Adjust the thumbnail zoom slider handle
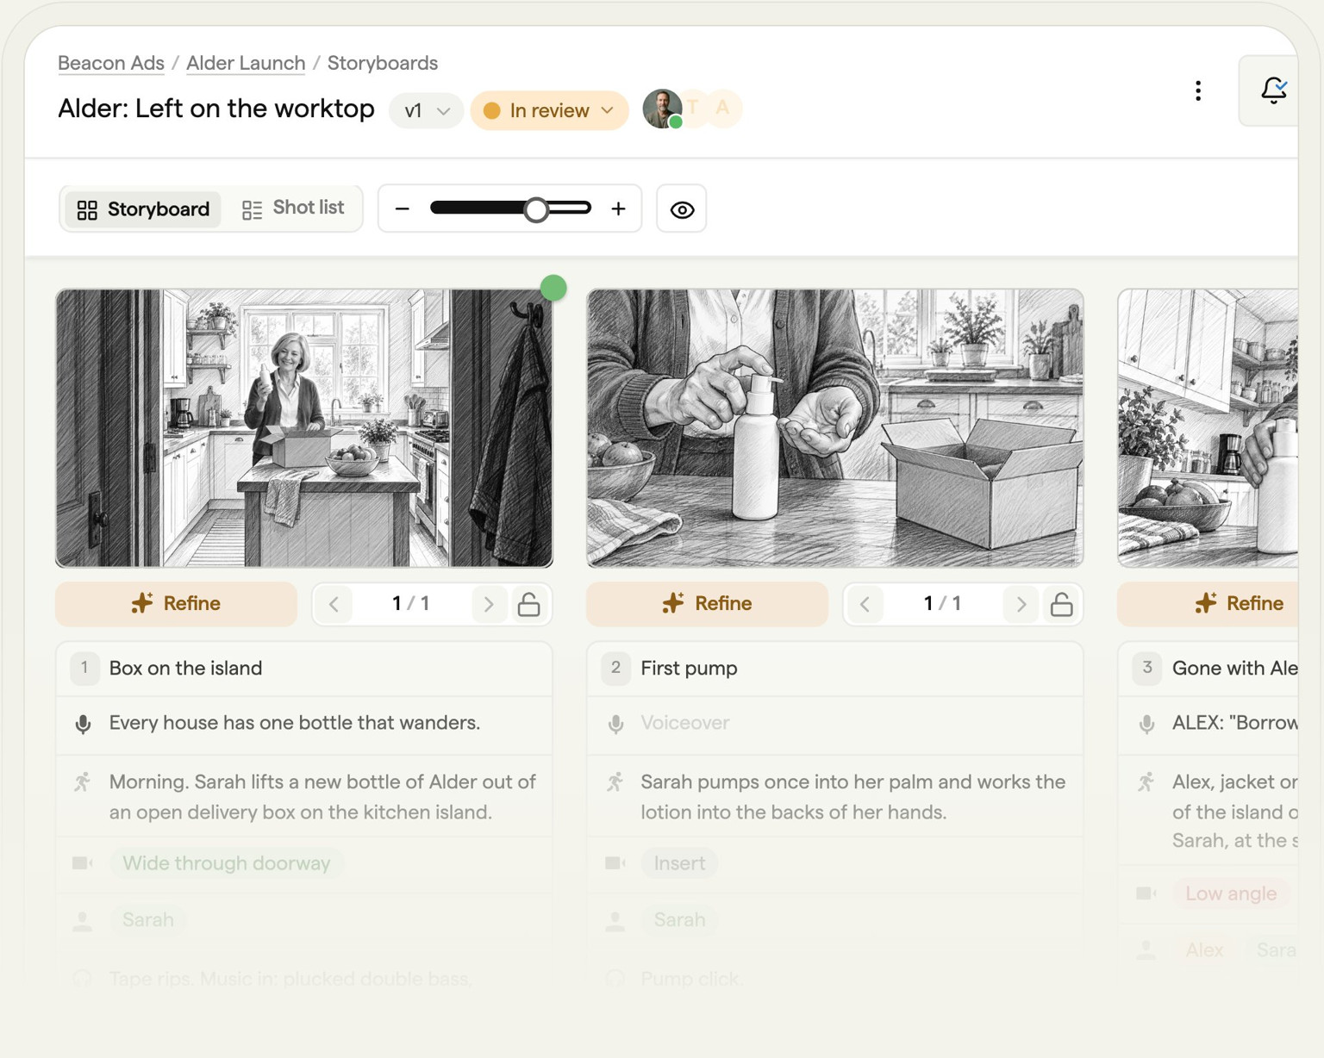This screenshot has height=1058, width=1324. pos(536,208)
